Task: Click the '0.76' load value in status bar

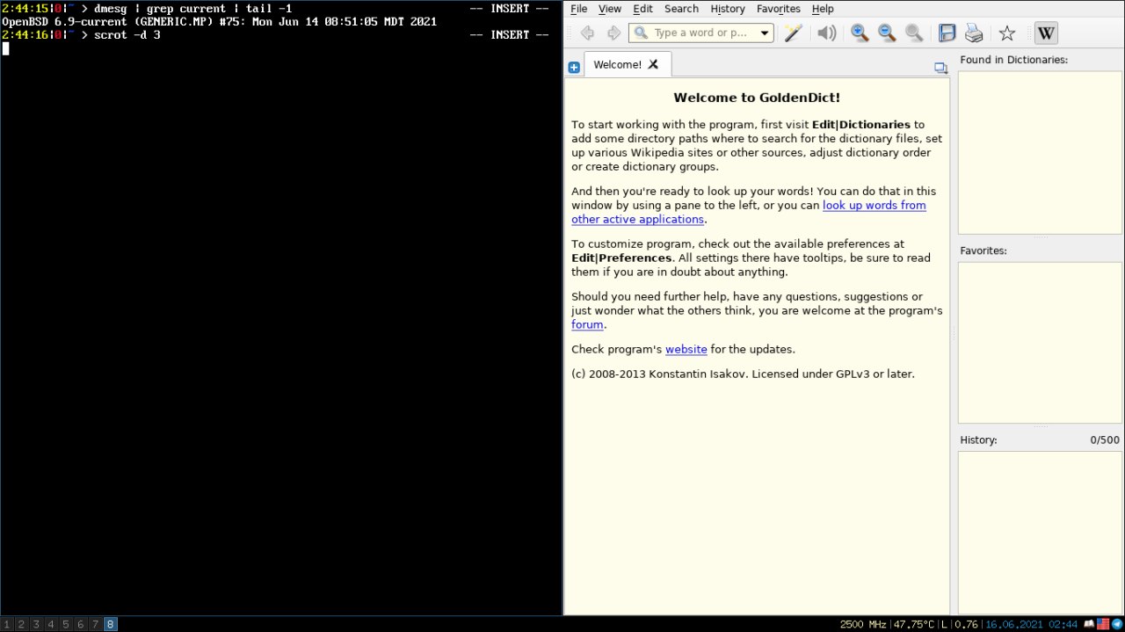Action: tap(966, 624)
